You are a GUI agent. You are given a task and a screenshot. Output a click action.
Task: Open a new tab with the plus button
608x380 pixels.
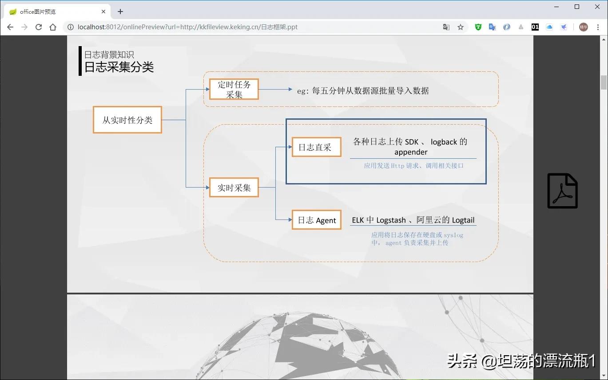pos(120,12)
